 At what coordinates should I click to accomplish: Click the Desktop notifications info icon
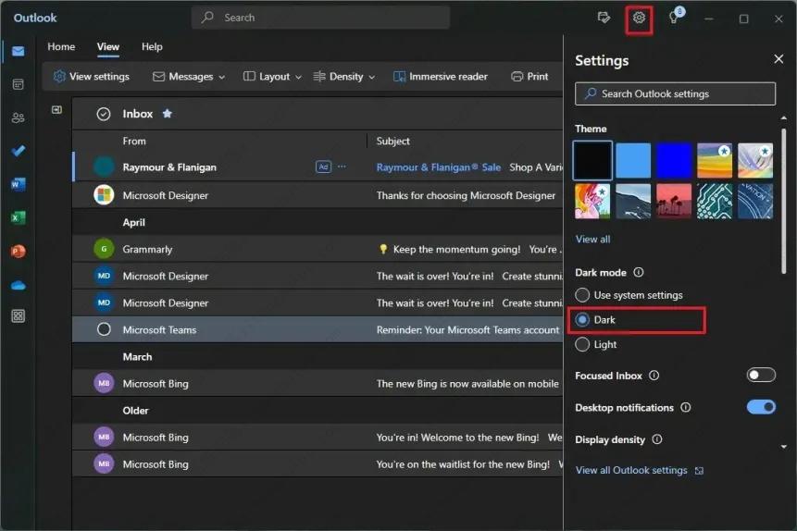pyautogui.click(x=686, y=408)
